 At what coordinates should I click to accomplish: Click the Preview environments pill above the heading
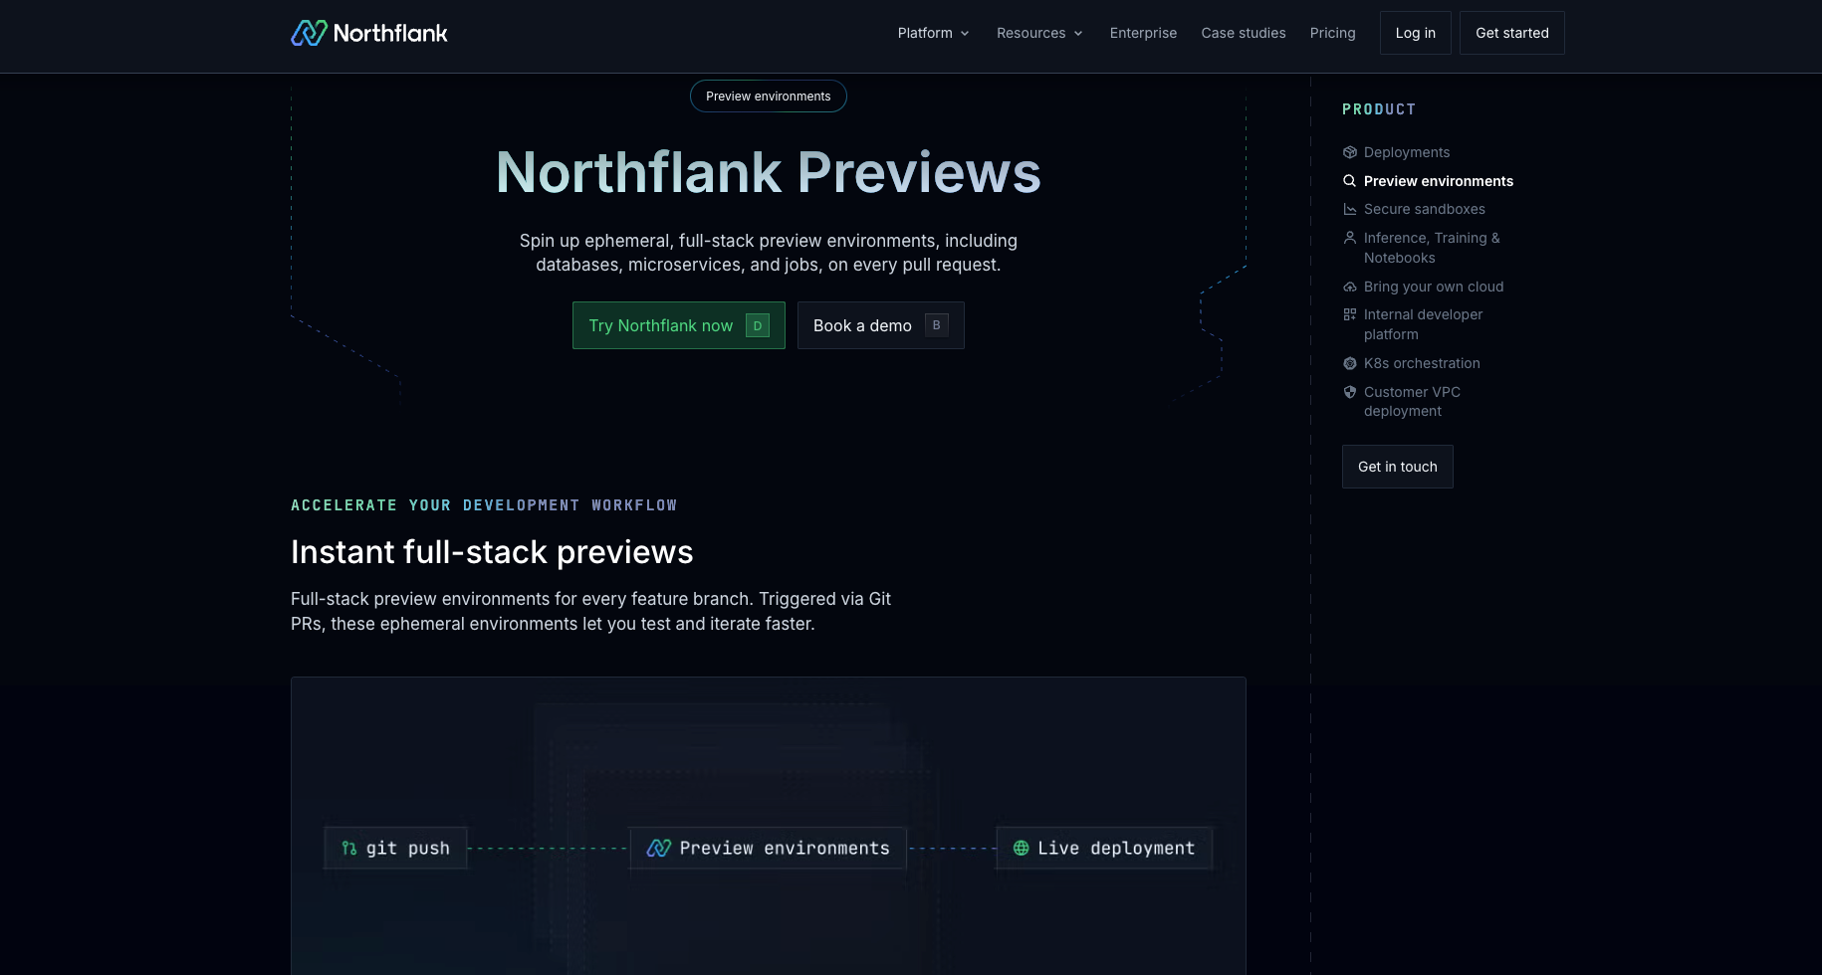point(768,96)
